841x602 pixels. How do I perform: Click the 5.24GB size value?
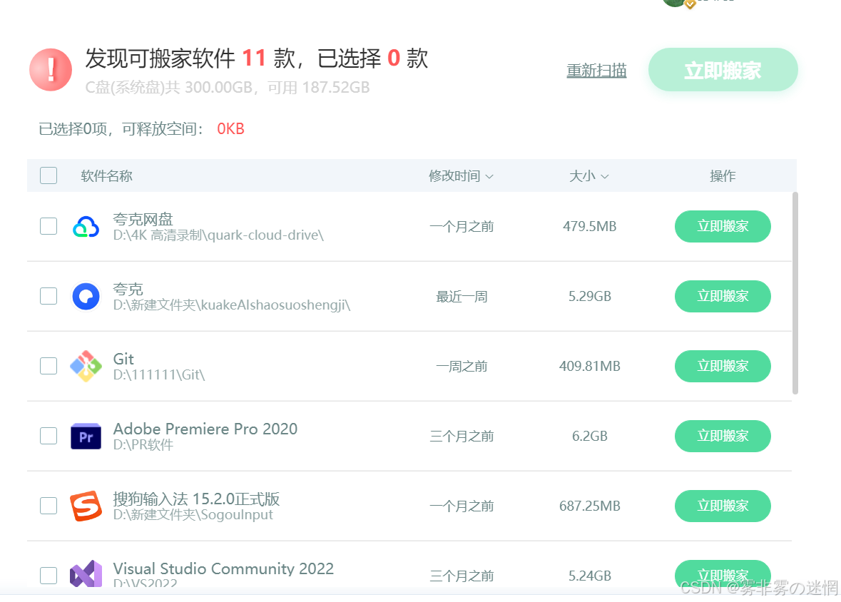589,576
